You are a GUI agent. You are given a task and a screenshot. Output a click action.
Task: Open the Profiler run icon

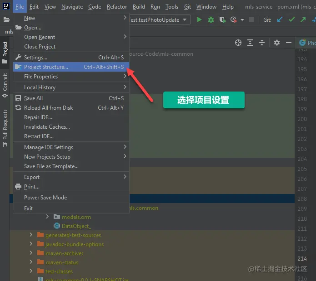234,19
